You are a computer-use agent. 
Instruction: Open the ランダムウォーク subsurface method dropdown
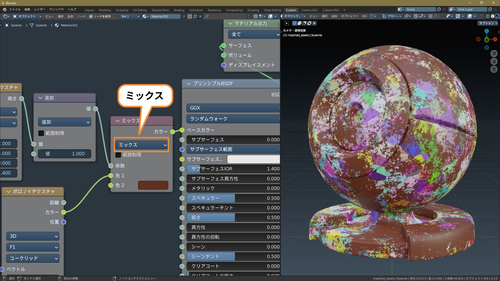(233, 119)
